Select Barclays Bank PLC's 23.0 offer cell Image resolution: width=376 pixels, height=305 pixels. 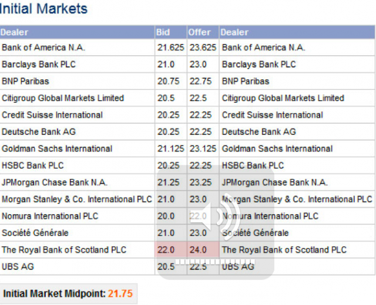[x=198, y=65]
